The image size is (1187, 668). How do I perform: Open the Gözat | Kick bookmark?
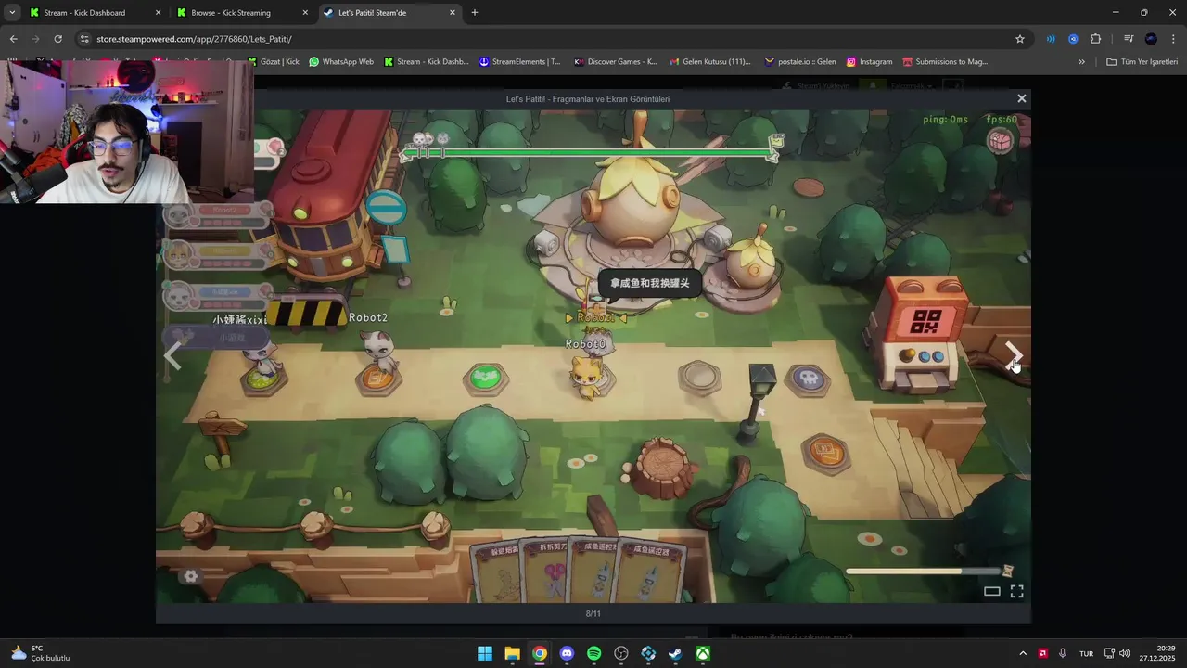point(274,62)
